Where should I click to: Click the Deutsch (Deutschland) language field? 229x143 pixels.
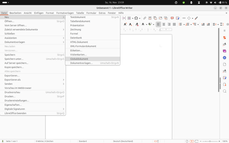(x=123, y=141)
